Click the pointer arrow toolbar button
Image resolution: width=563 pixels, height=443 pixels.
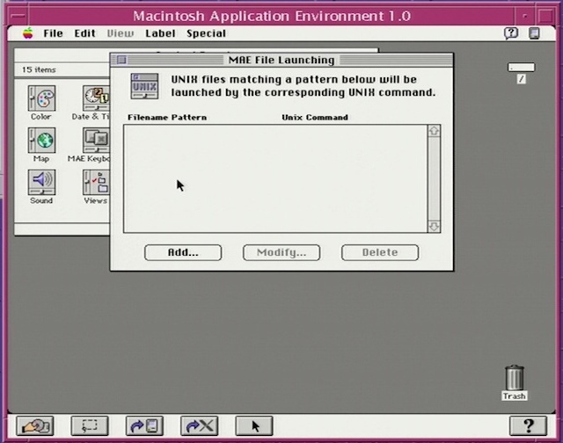pos(254,425)
